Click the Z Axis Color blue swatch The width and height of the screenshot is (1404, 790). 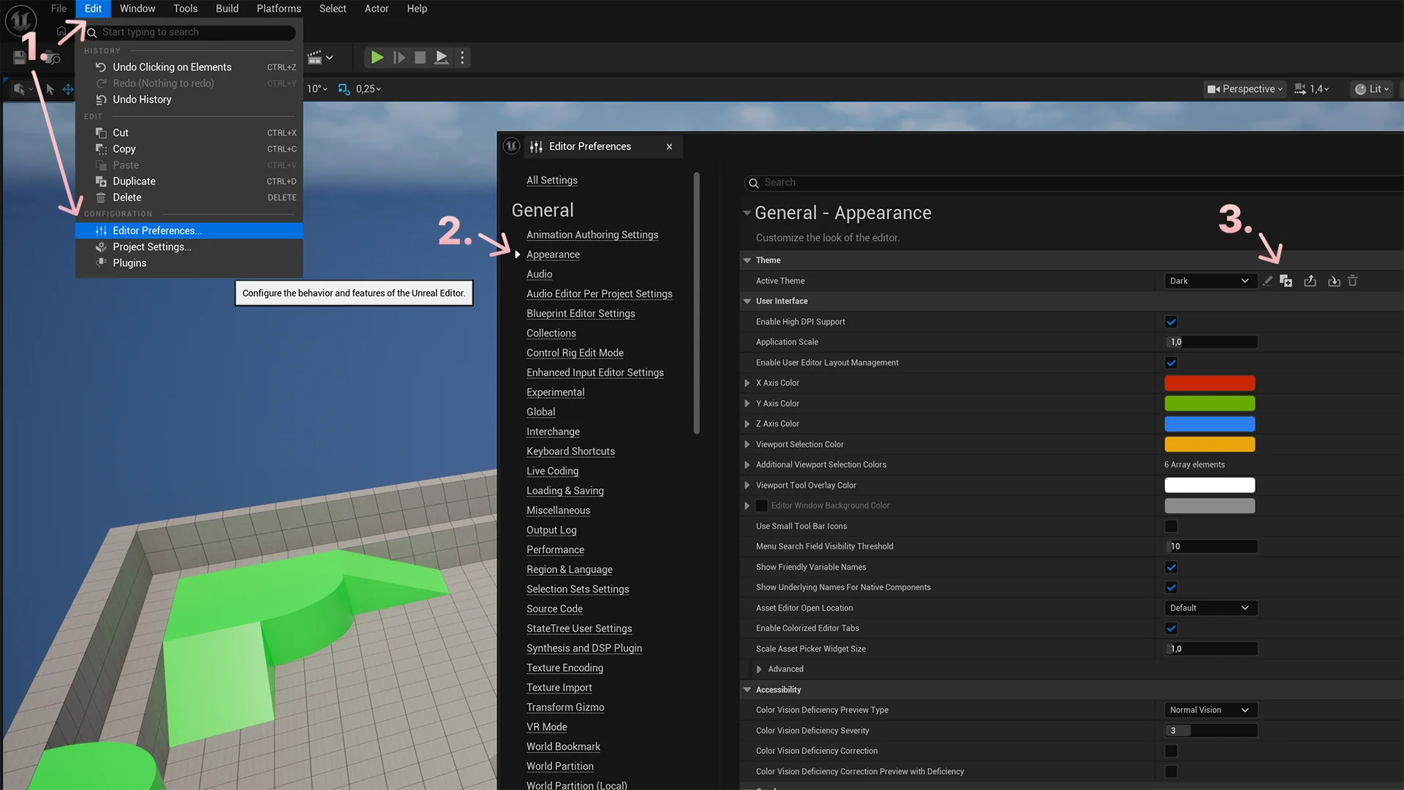point(1209,424)
